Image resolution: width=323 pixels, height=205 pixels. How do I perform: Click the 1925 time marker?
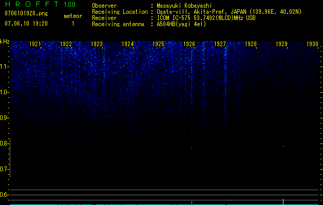(158, 44)
